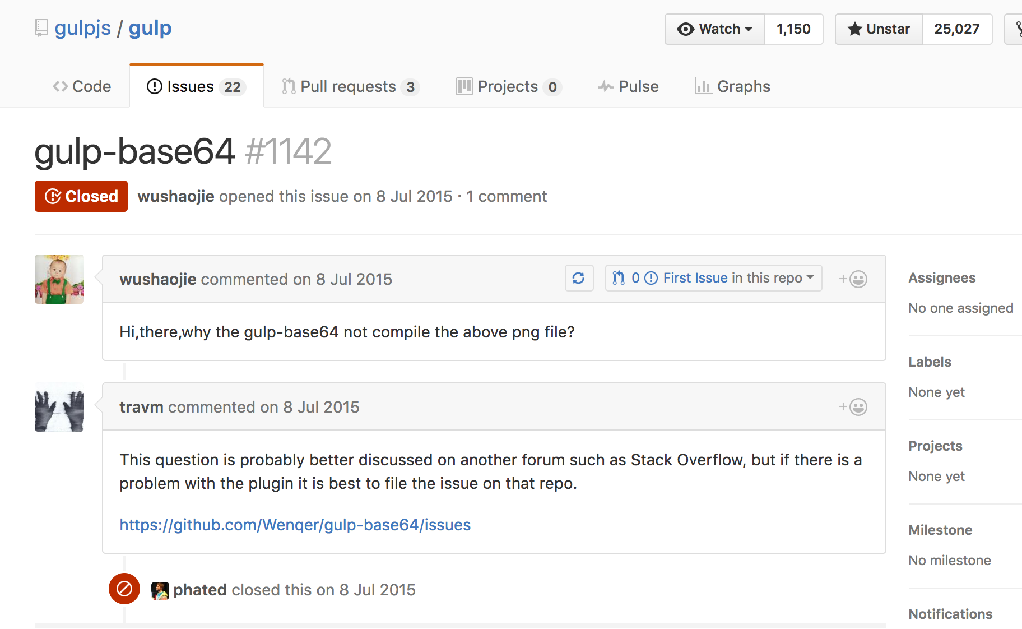Click the Milestone sidebar heading
The width and height of the screenshot is (1022, 629).
pyautogui.click(x=940, y=530)
